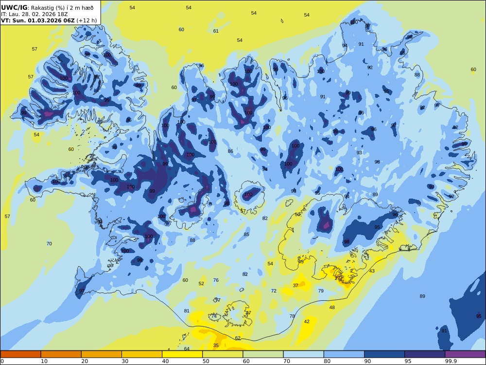Click the humidity value "62" on the map
This screenshot has width=486, height=365.
[x=238, y=338]
